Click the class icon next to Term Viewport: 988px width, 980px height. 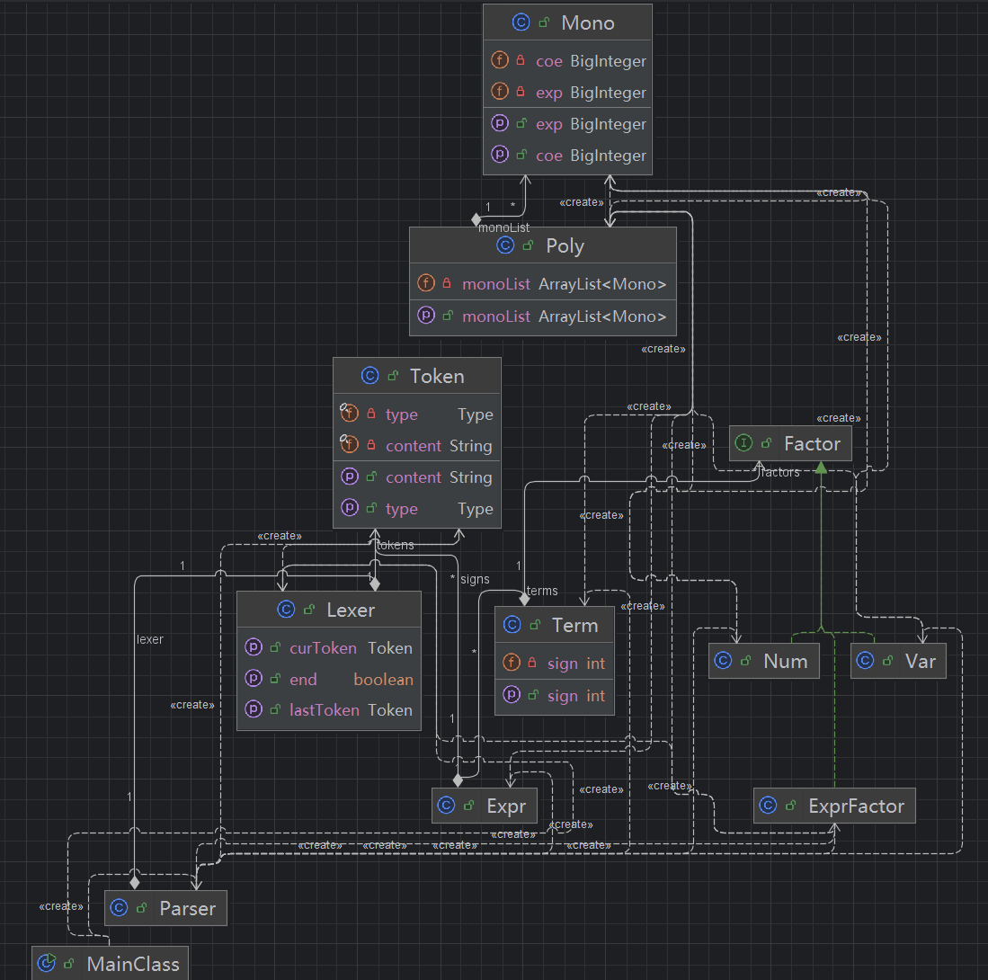click(512, 625)
